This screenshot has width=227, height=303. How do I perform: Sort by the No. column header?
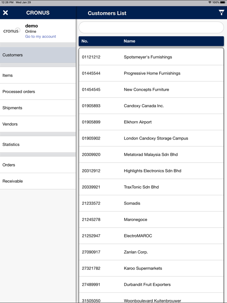85,41
